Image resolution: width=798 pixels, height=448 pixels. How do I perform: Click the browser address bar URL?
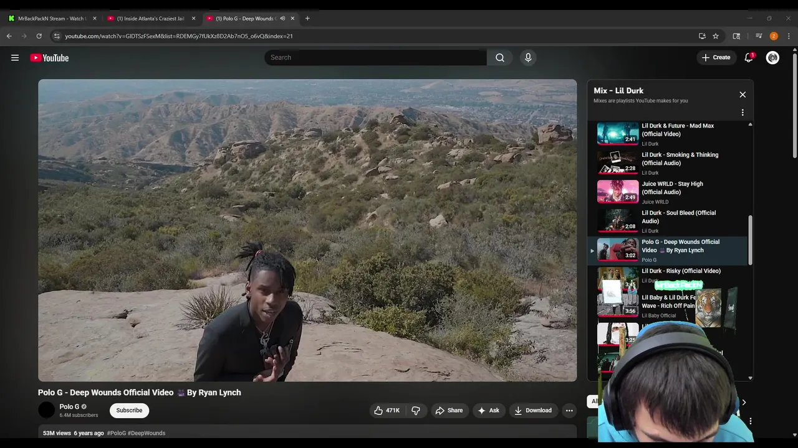pyautogui.click(x=179, y=36)
